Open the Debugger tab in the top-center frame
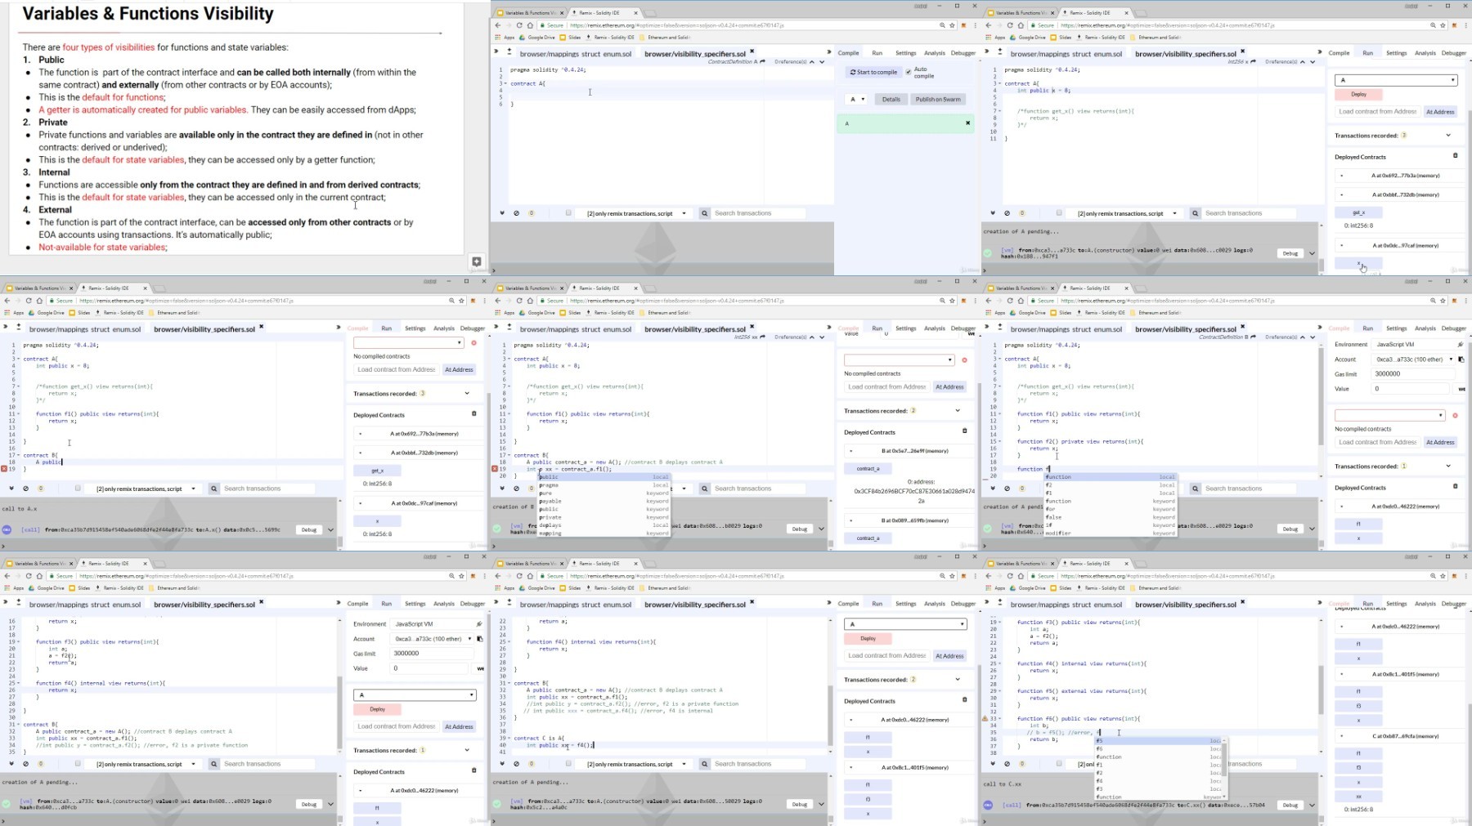1472x826 pixels. pyautogui.click(x=963, y=53)
